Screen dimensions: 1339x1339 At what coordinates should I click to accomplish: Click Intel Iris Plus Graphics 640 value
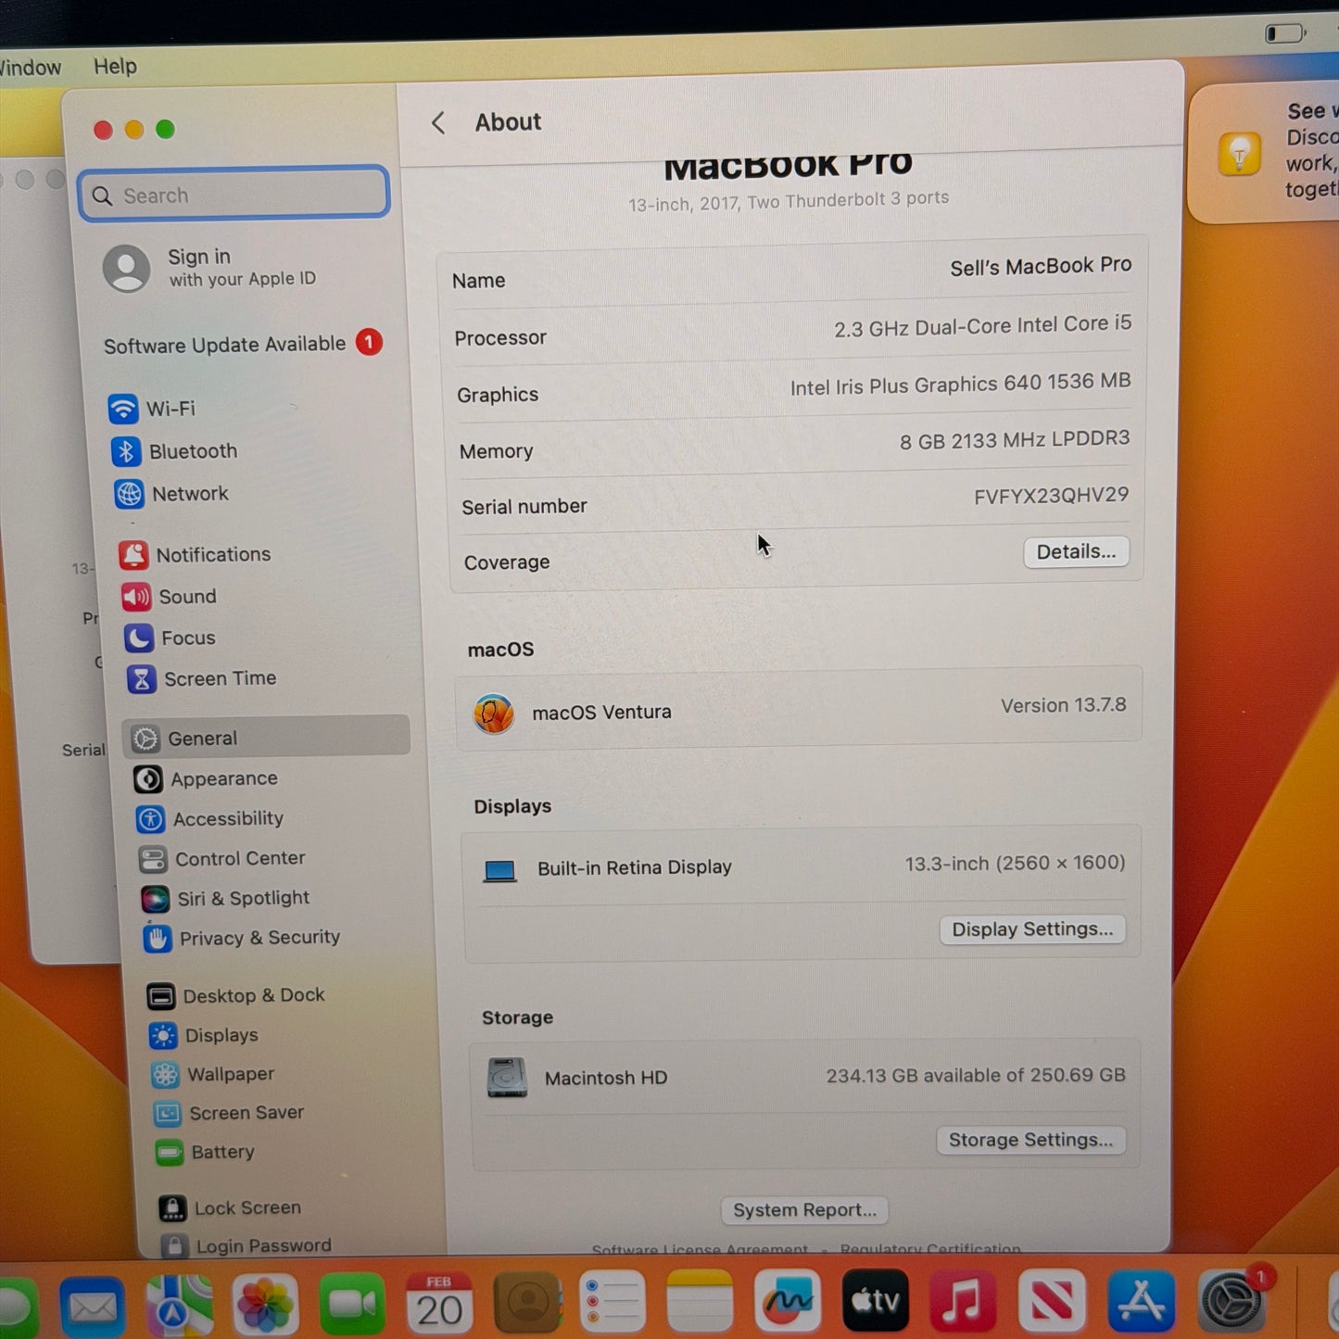(x=960, y=384)
